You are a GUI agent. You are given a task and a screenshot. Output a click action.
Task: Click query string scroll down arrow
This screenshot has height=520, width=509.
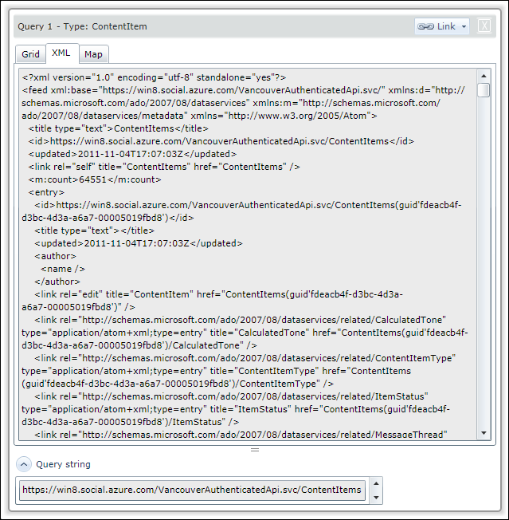point(376,497)
